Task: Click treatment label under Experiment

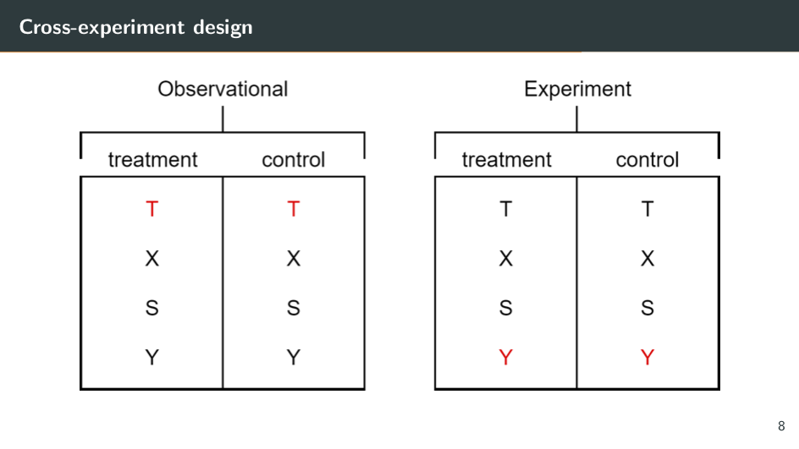Action: click(506, 160)
